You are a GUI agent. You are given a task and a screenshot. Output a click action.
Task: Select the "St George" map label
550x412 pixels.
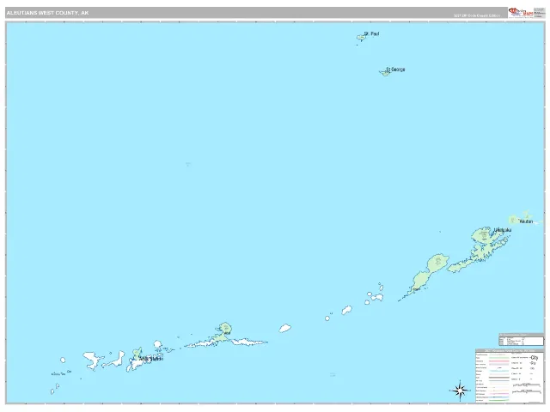coord(395,70)
